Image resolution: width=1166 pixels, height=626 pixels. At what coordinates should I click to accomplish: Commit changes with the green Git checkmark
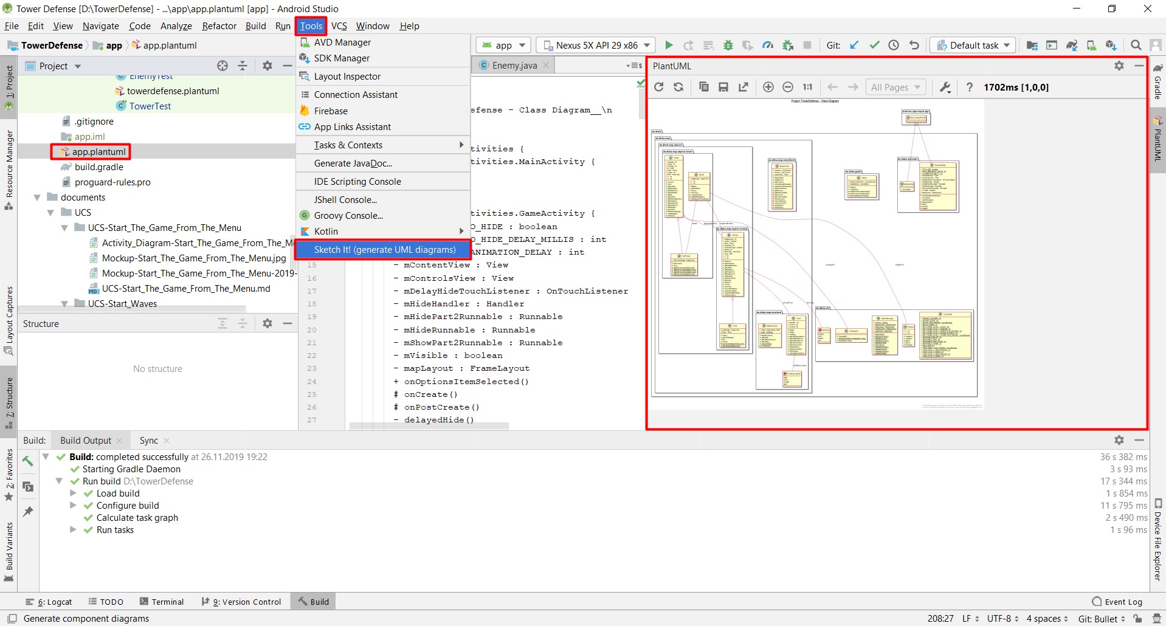point(874,45)
